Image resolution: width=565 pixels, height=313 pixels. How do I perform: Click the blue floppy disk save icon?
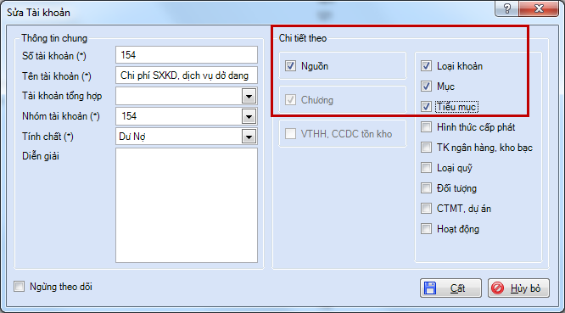point(430,288)
